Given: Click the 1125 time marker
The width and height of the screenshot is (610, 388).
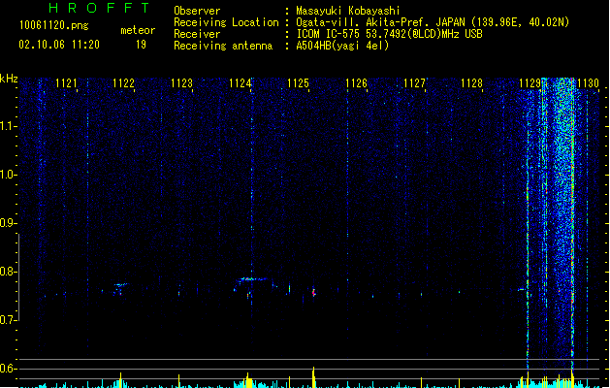Looking at the screenshot, I should pyautogui.click(x=298, y=83).
